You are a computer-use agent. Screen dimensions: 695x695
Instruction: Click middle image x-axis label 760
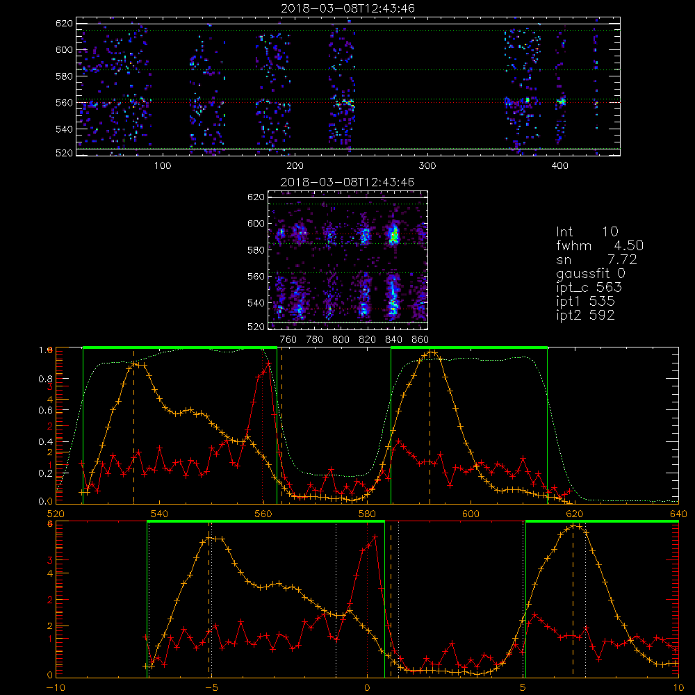pos(288,340)
